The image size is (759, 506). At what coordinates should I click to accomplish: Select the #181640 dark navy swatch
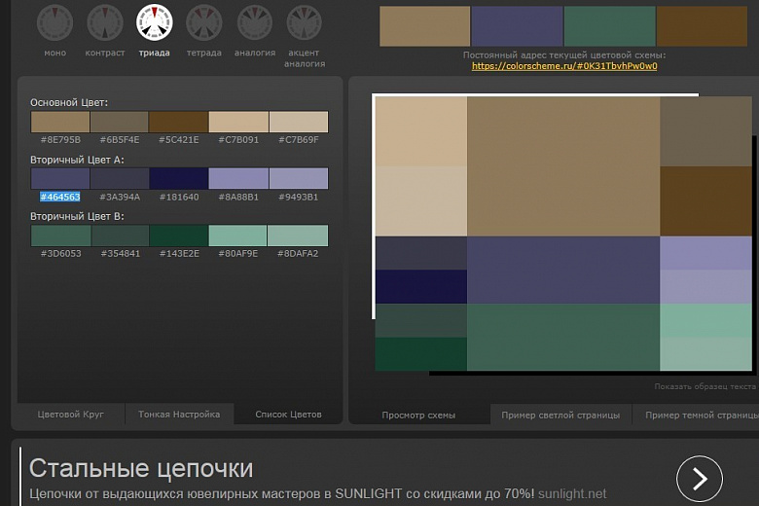pos(179,178)
